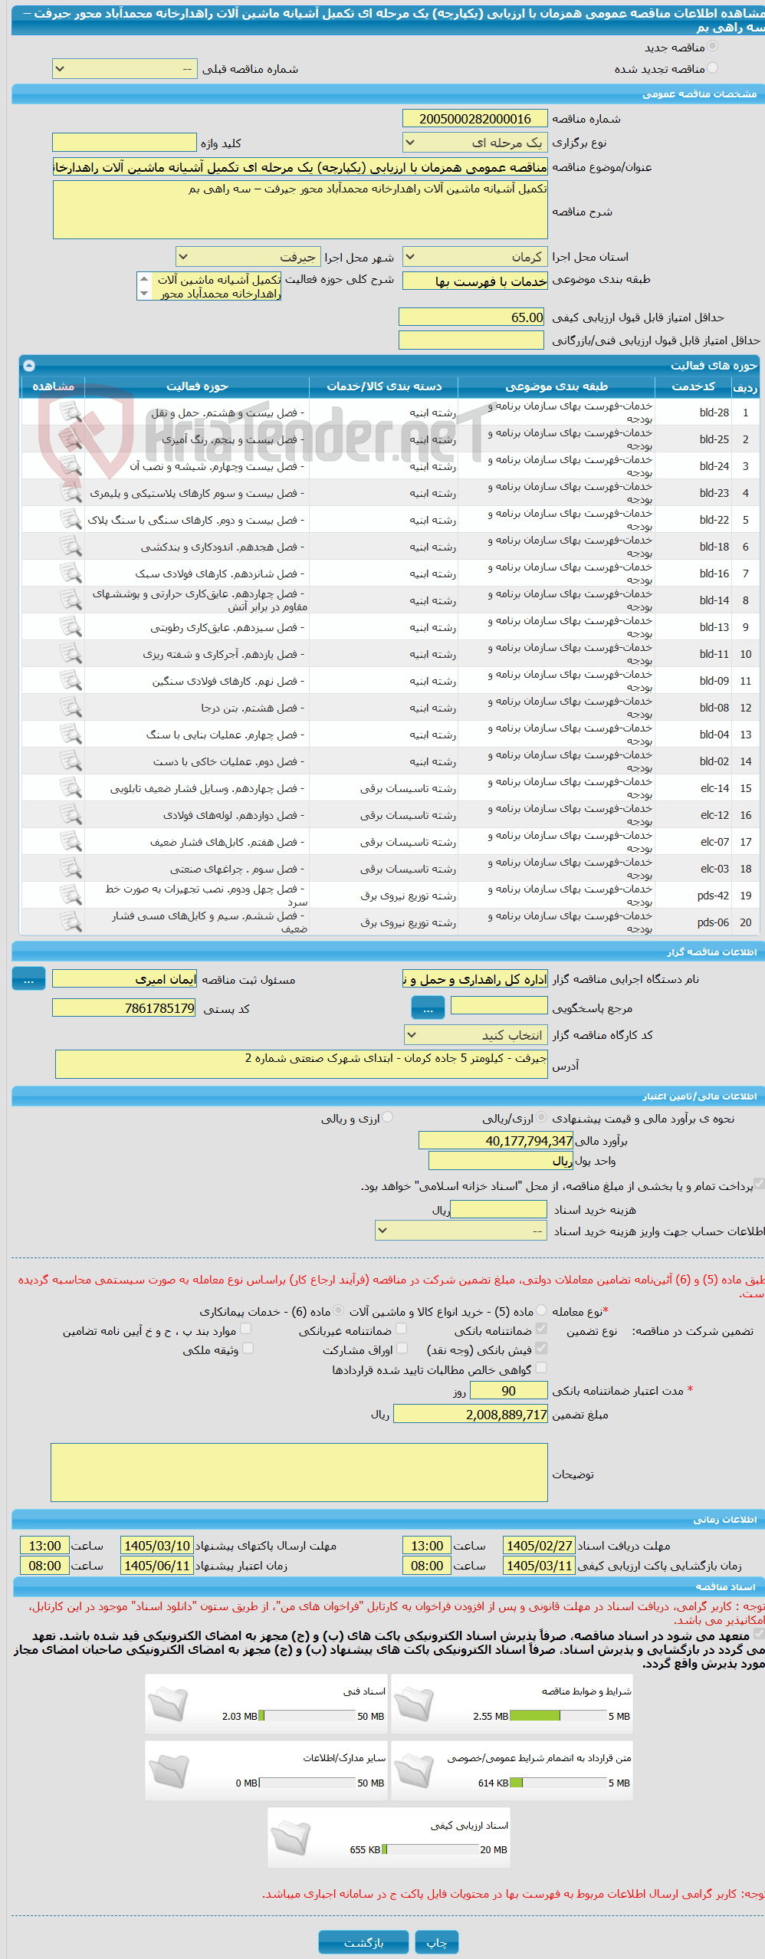
Task: Toggle the ضمانتنامه غیربانکی checkbox
Action: (x=401, y=1329)
